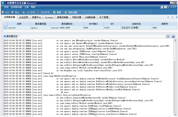Save the server log to file
The height and width of the screenshot is (117, 178).
tap(173, 36)
